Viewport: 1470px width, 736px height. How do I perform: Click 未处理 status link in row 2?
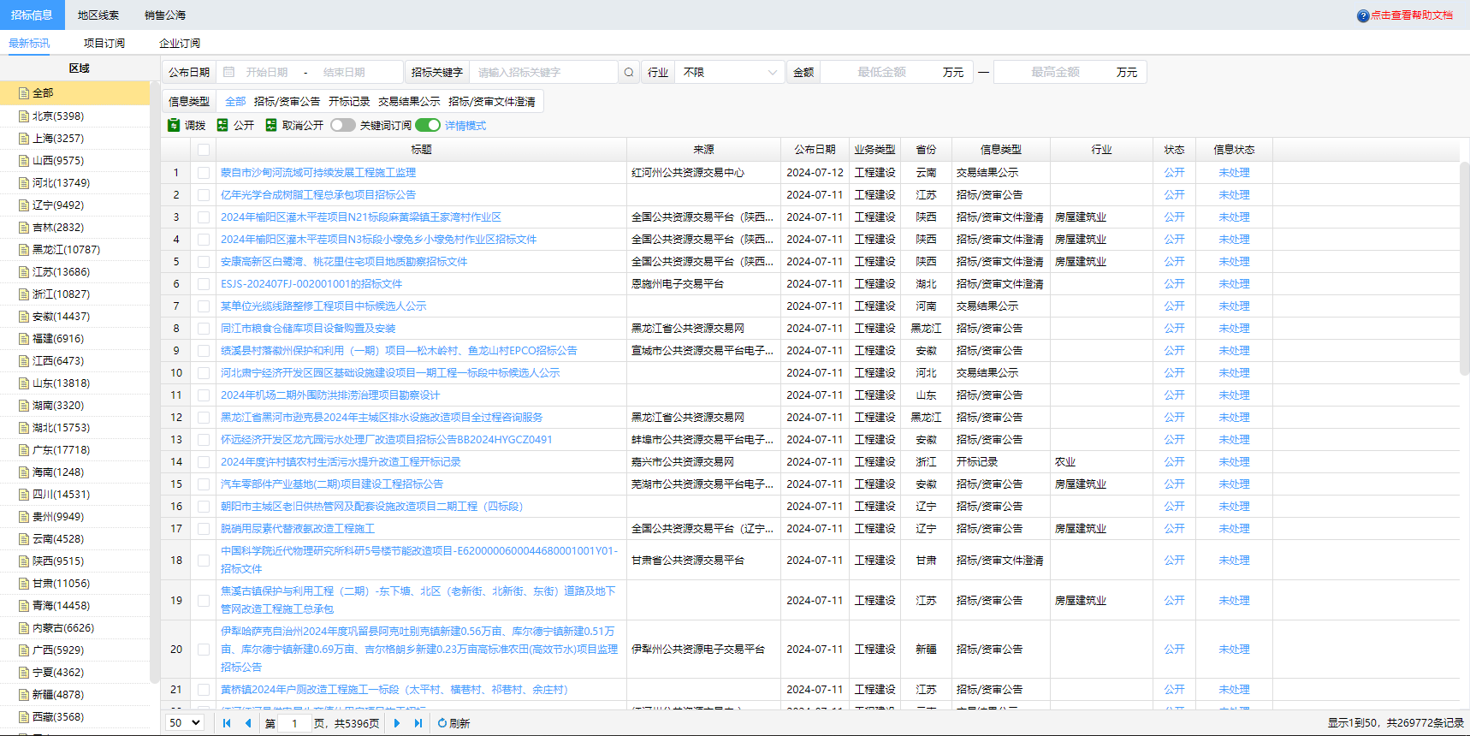click(1234, 194)
